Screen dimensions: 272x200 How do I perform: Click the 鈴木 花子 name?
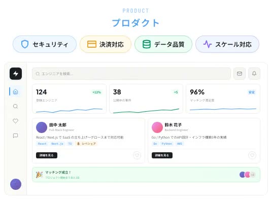[x=173, y=125]
